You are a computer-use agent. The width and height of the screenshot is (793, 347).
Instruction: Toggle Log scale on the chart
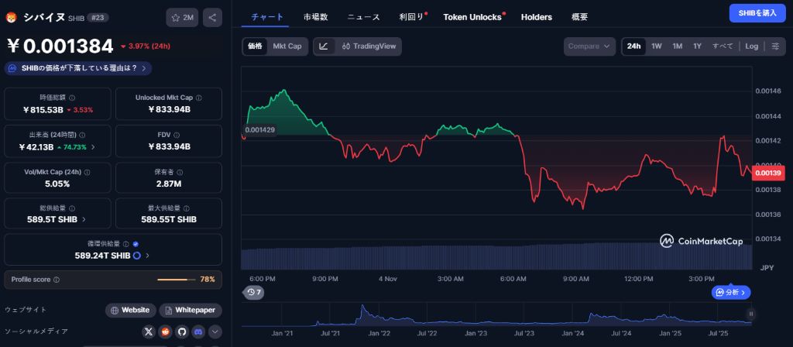pos(751,46)
